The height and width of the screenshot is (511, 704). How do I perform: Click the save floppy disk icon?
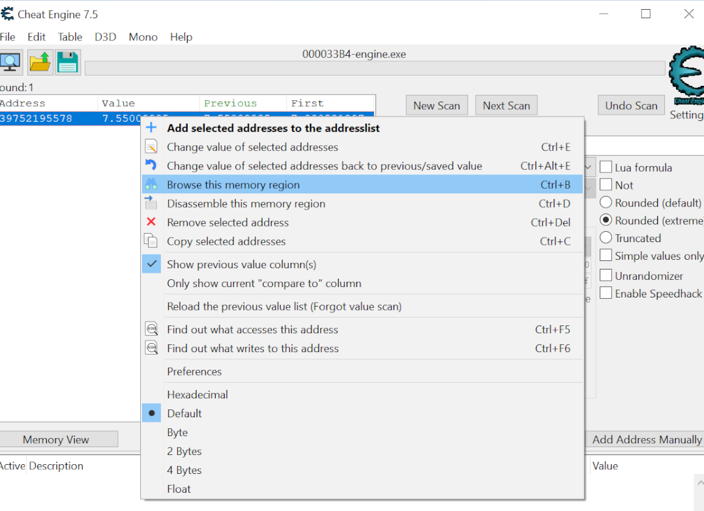click(68, 62)
